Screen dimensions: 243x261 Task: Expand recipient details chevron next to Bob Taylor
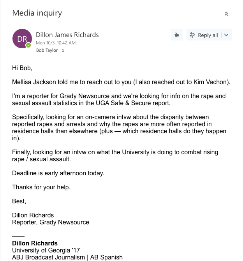(63, 50)
